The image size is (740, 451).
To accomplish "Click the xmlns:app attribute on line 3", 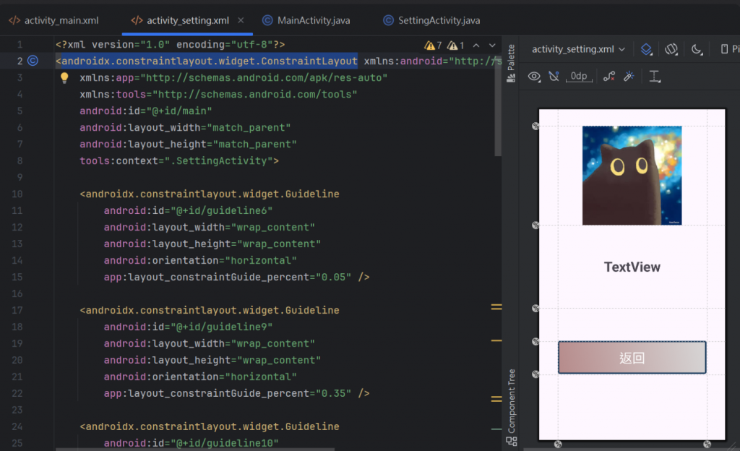I will click(x=233, y=78).
